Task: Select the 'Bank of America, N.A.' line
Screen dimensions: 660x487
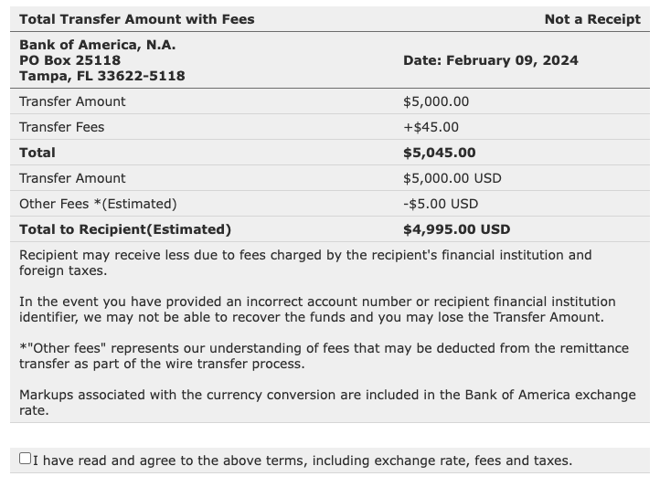Action: [97, 45]
